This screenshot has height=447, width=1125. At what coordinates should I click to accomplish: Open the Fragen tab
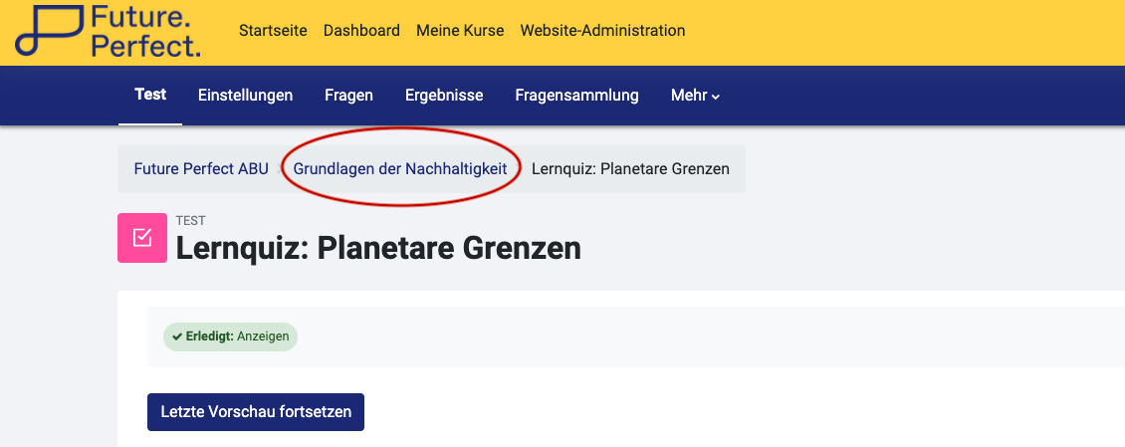(x=348, y=96)
